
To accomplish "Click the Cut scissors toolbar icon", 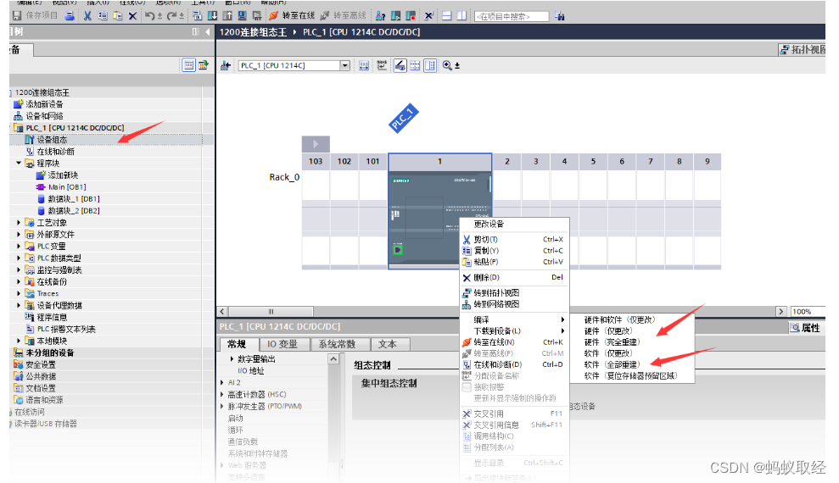I will coord(87,16).
